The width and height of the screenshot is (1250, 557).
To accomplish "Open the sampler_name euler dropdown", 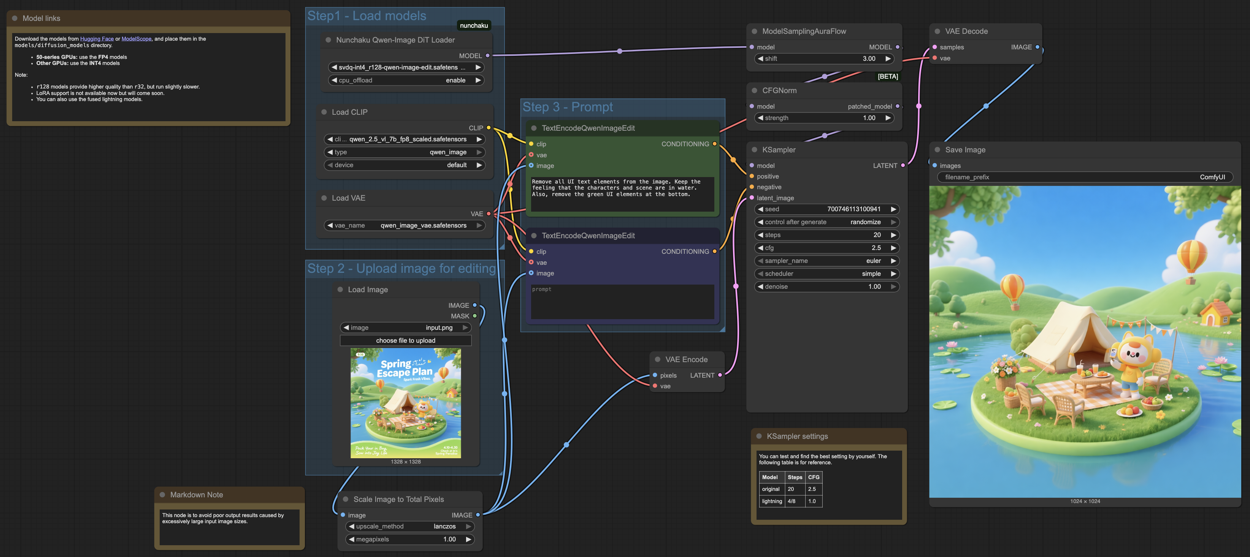I will pyautogui.click(x=826, y=261).
